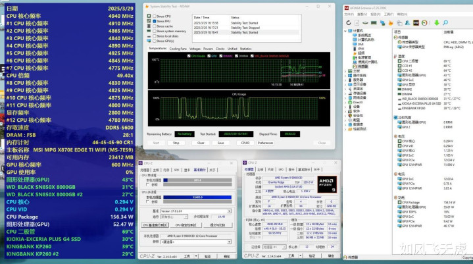Click the CPUID button
Image resolution: width=473 pixels, height=264 pixels.
pyautogui.click(x=245, y=143)
